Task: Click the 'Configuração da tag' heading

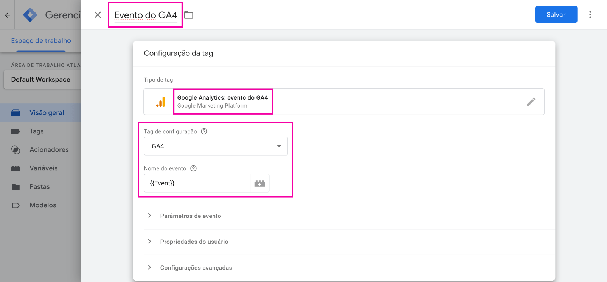Action: click(x=178, y=53)
